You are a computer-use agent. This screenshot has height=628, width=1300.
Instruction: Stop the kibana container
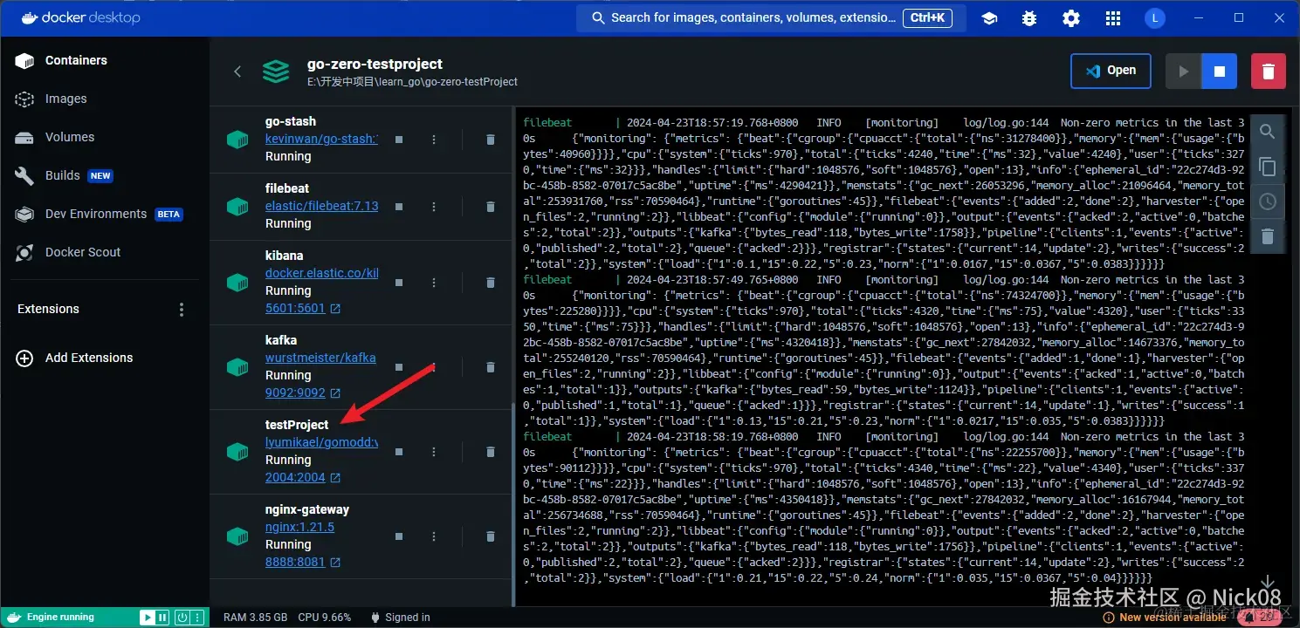(x=399, y=283)
